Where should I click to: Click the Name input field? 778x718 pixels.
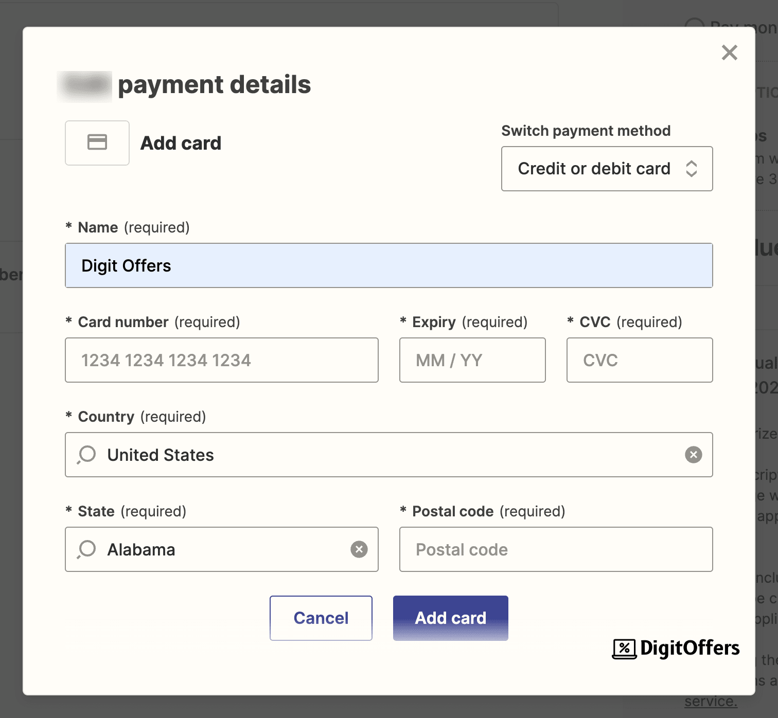388,265
